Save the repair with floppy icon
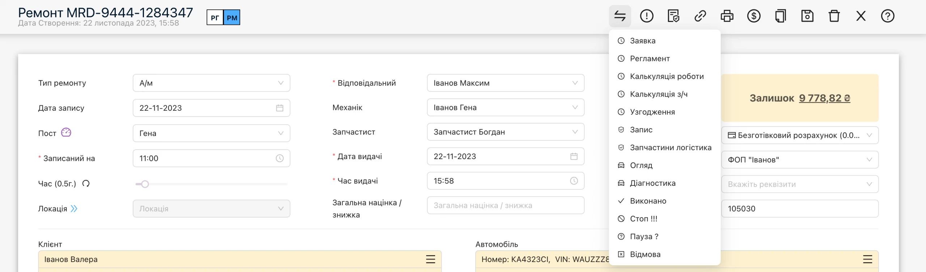The height and width of the screenshot is (272, 926). pyautogui.click(x=807, y=16)
